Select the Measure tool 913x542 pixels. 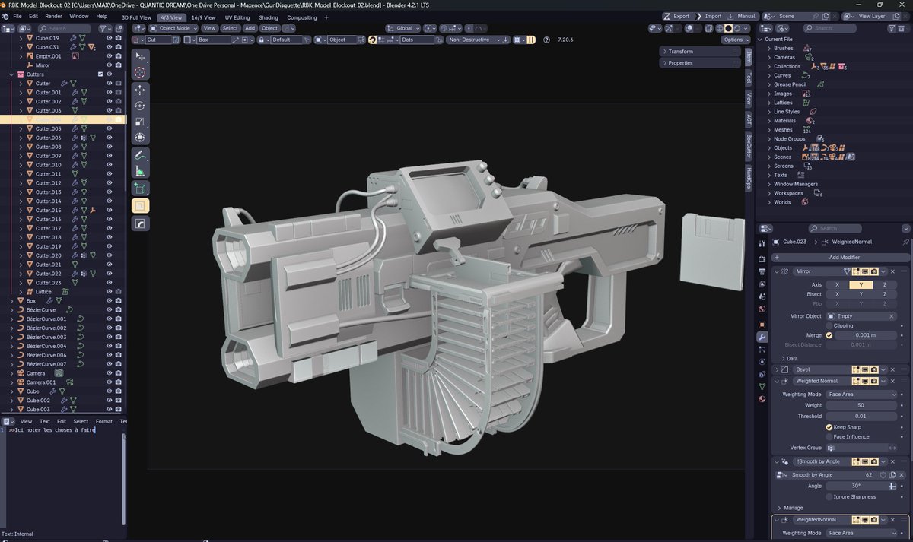point(139,173)
